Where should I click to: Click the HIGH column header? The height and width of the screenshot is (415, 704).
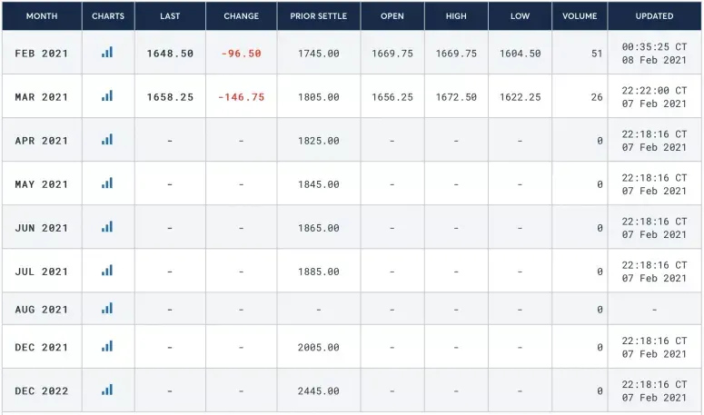pyautogui.click(x=456, y=16)
